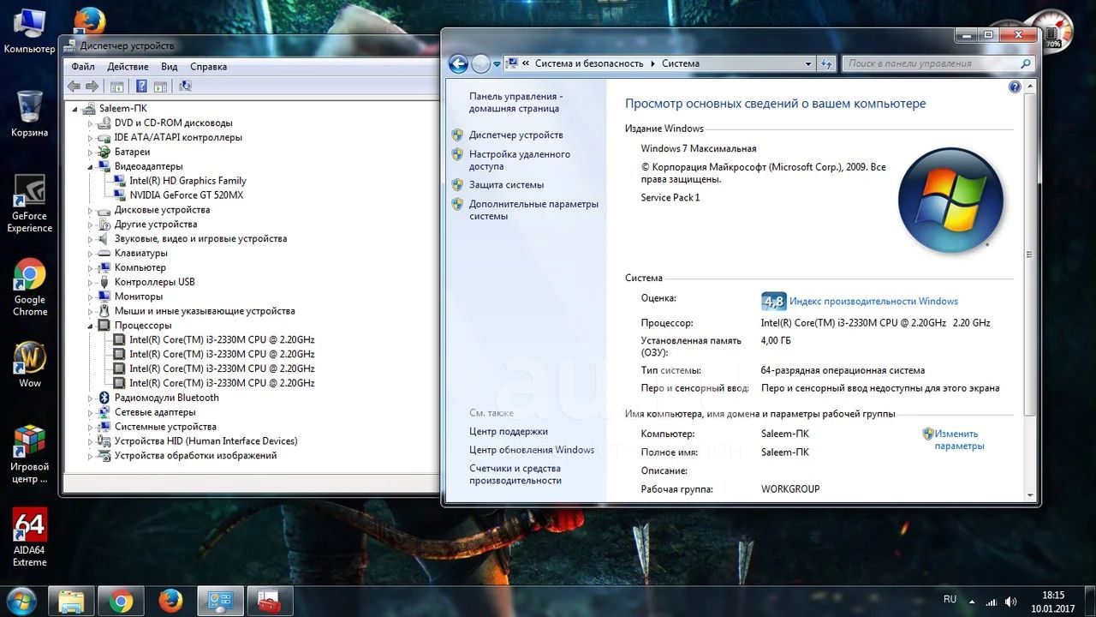Select Google Chrome desktop shortcut
1096x617 pixels.
pos(29,288)
